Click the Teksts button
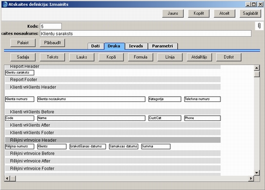 [x=52, y=57]
